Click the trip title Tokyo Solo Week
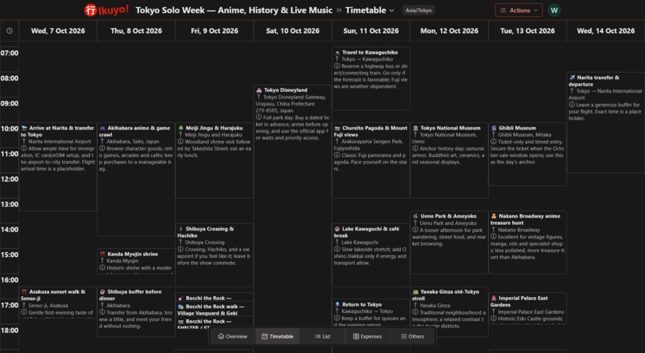The height and width of the screenshot is (353, 645). point(234,10)
